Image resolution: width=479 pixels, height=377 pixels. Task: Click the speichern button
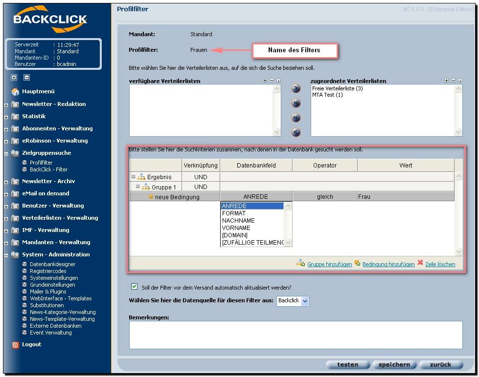394,365
